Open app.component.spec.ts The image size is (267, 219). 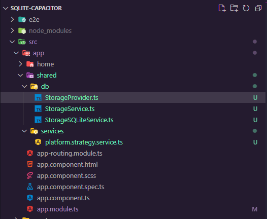click(x=71, y=187)
